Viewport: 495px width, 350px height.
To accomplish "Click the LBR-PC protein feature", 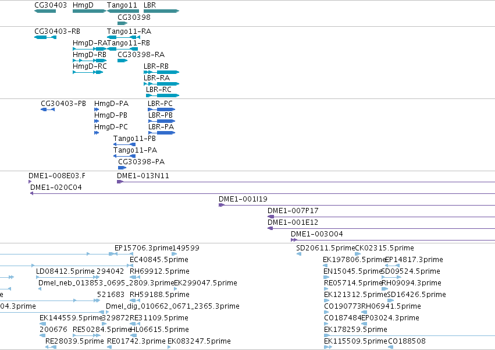I will click(x=161, y=109).
